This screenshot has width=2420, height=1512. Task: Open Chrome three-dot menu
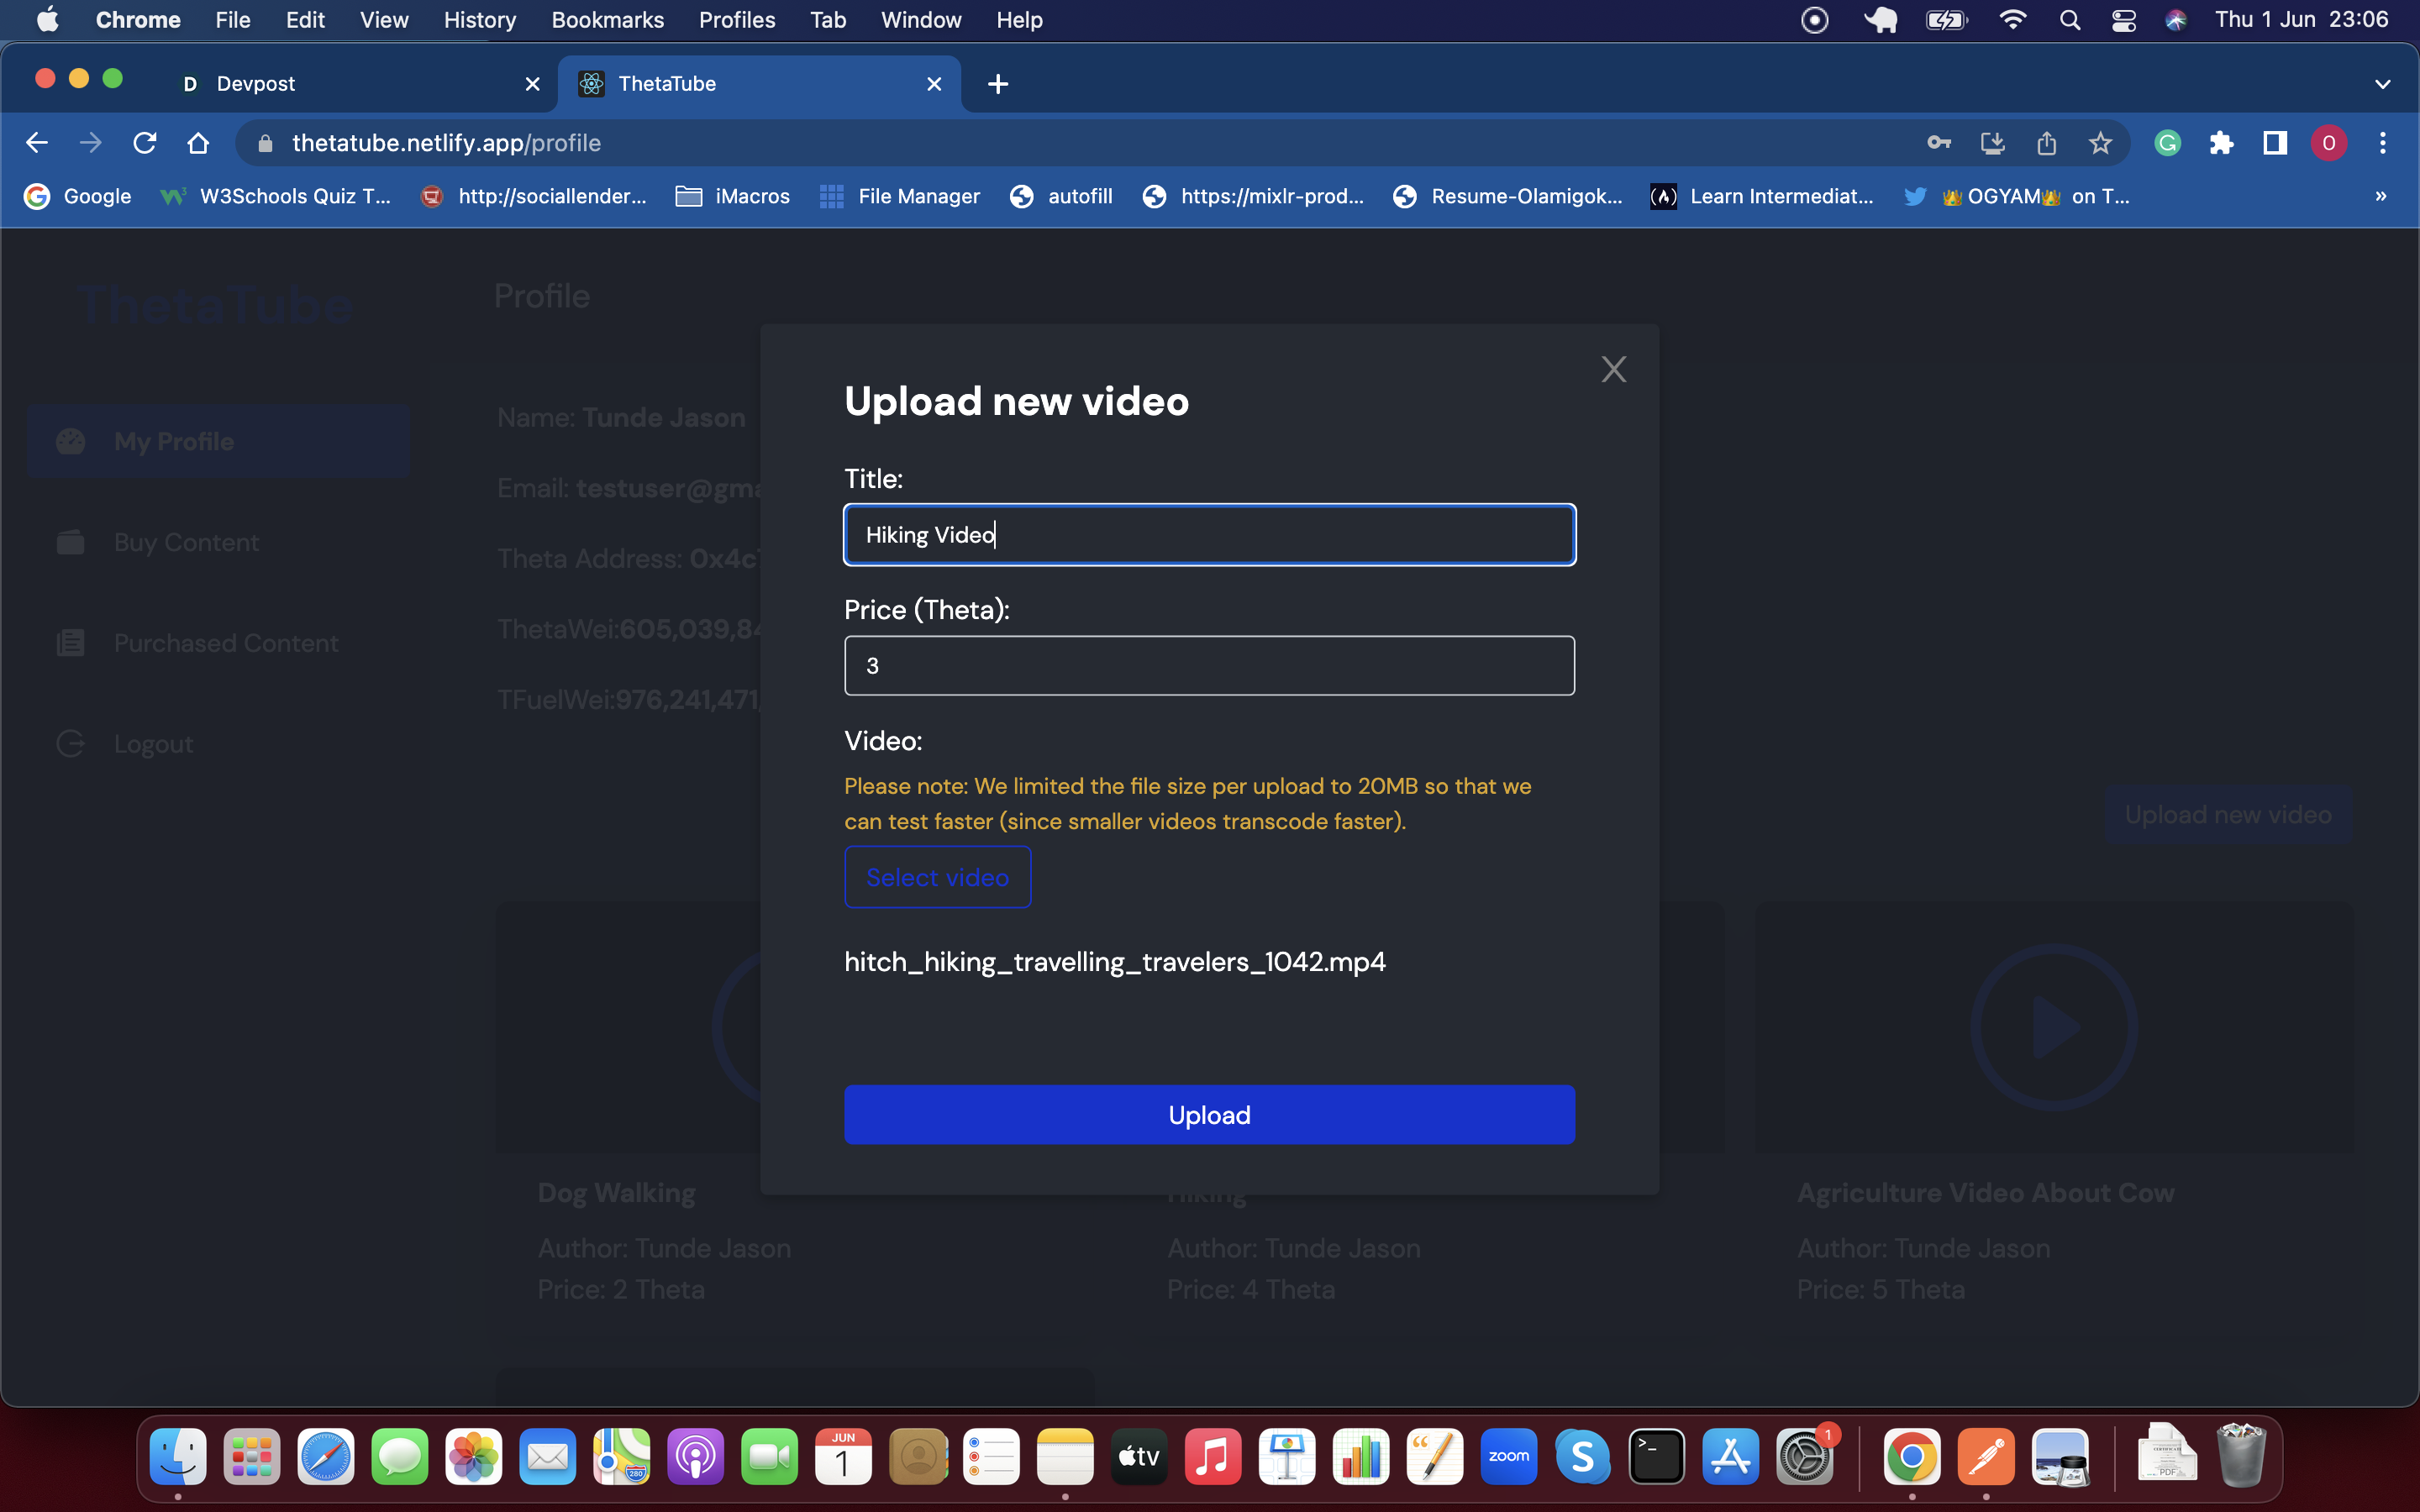pyautogui.click(x=2383, y=143)
